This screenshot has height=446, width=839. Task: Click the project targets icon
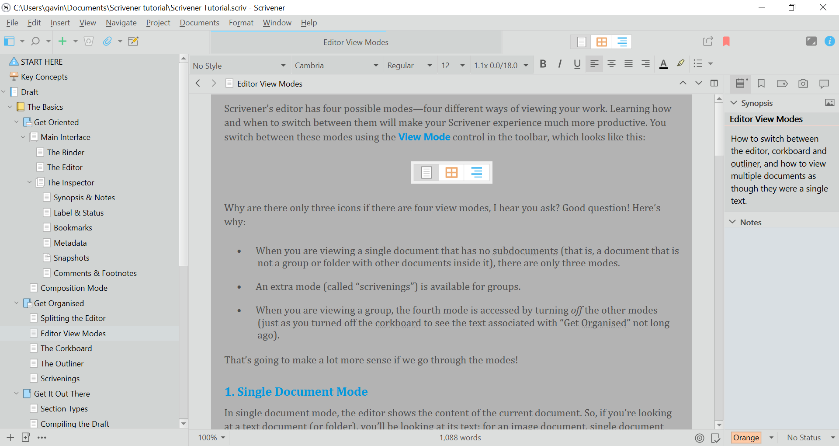pos(700,438)
